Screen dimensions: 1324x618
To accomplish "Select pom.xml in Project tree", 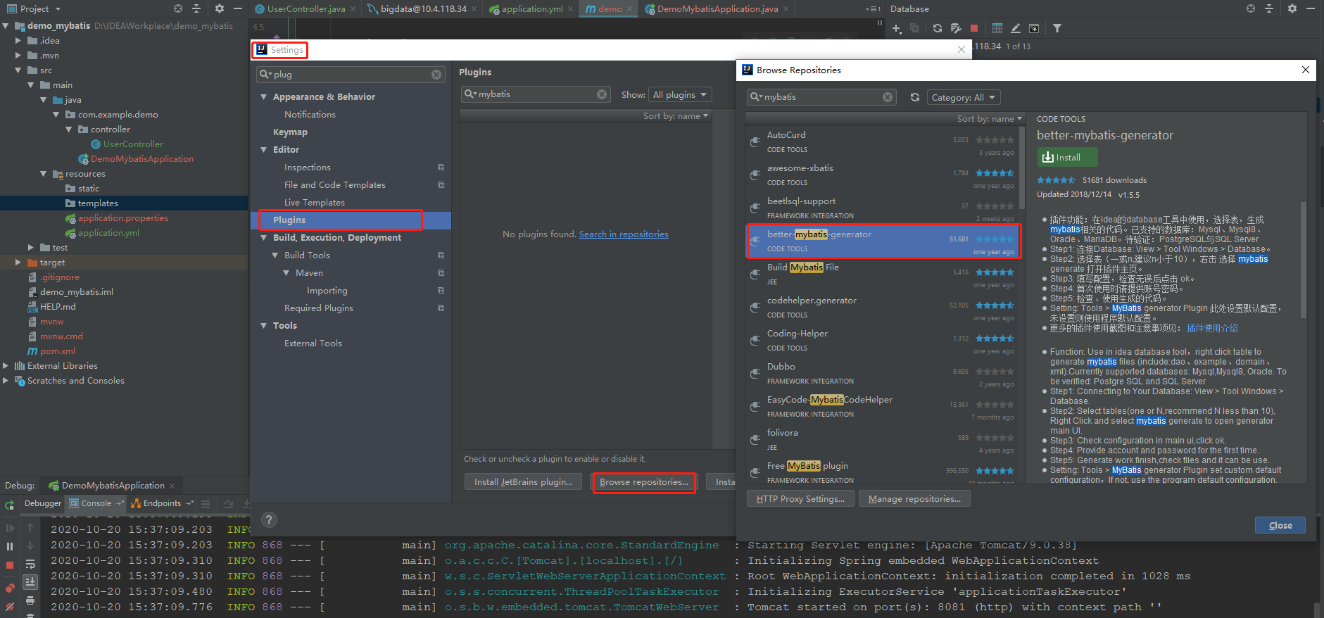I will coord(57,351).
